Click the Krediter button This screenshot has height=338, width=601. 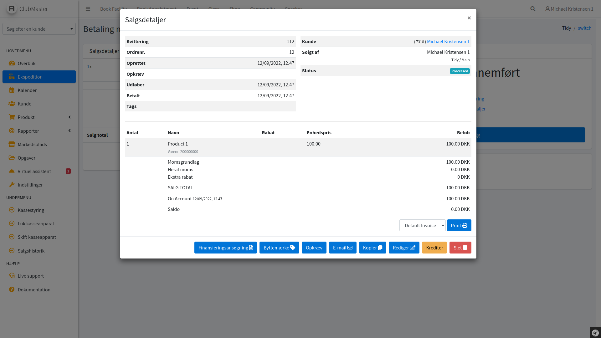[x=434, y=248]
